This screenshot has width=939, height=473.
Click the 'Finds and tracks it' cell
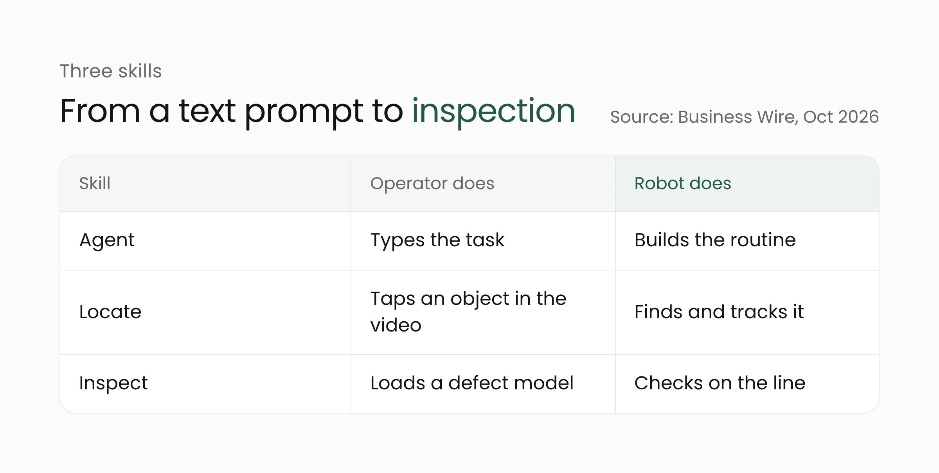coord(747,312)
